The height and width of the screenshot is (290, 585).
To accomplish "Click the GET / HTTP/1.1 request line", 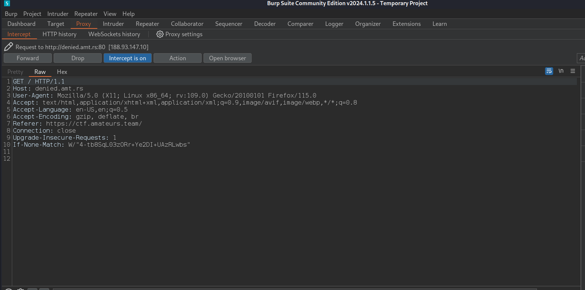I will (39, 81).
